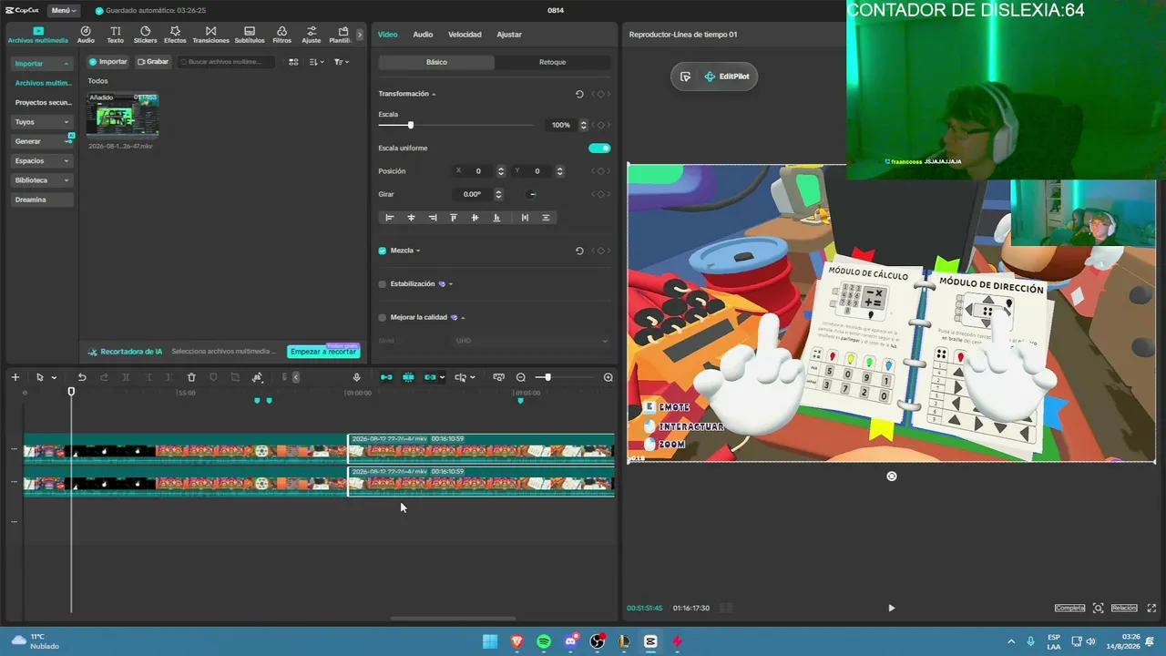Open the Subtítulos panel
The width and height of the screenshot is (1166, 656).
pos(250,35)
